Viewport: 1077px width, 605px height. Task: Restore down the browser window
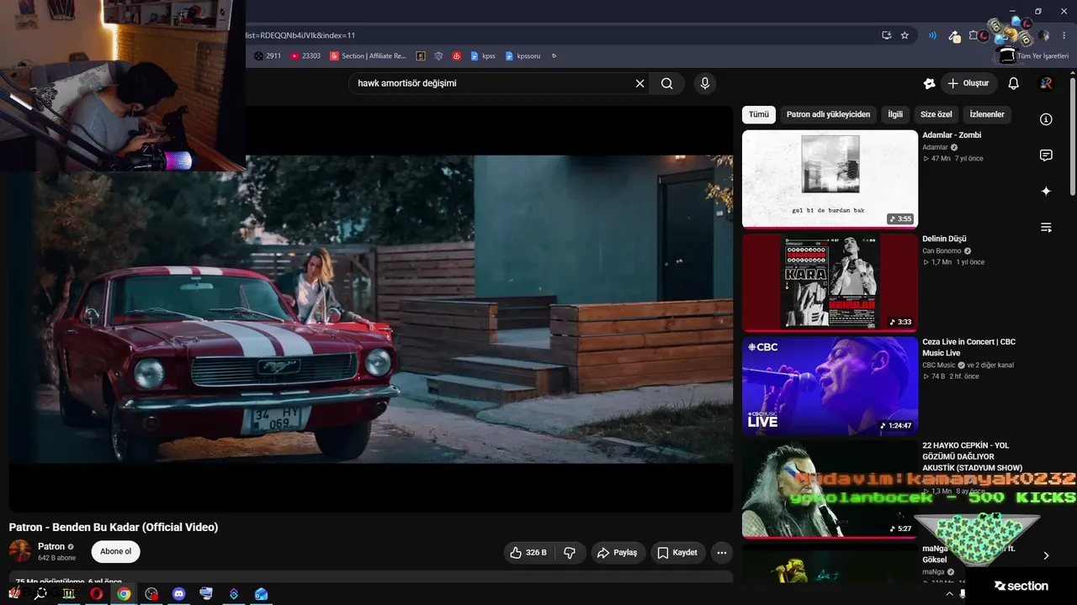click(1038, 11)
